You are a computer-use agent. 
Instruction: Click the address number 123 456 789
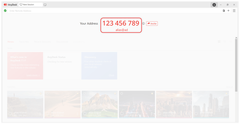point(121,23)
